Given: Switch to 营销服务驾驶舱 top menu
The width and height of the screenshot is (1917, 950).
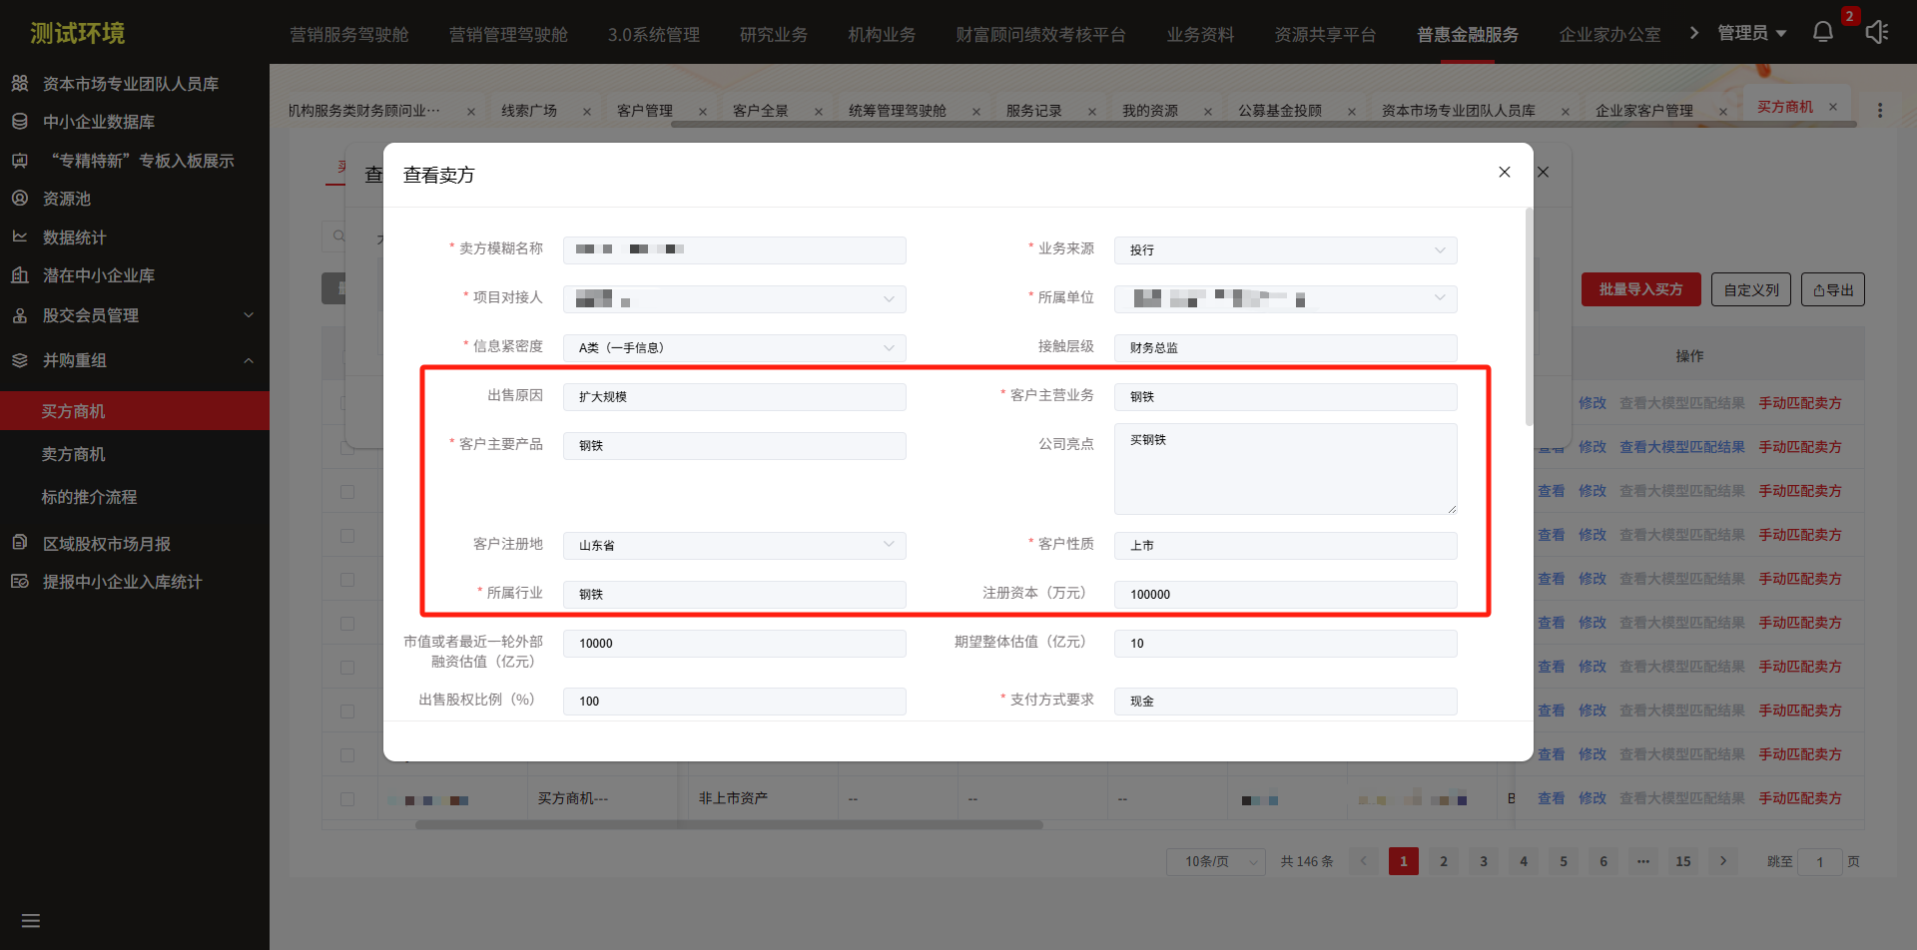Looking at the screenshot, I should tap(349, 34).
